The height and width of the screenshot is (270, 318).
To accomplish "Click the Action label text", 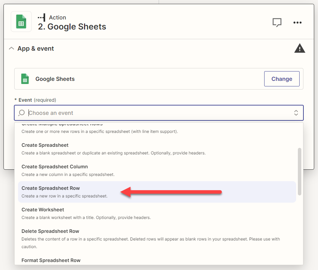I will (x=57, y=18).
